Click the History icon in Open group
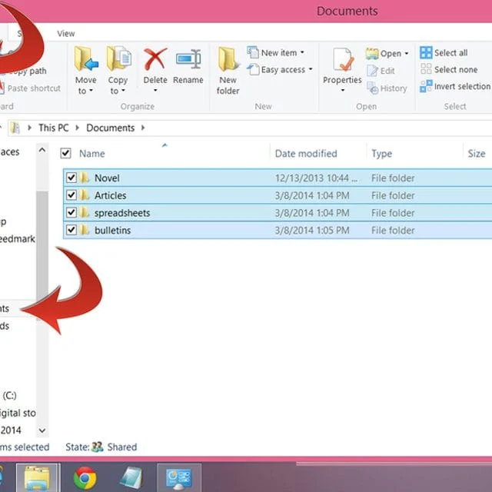 point(372,88)
